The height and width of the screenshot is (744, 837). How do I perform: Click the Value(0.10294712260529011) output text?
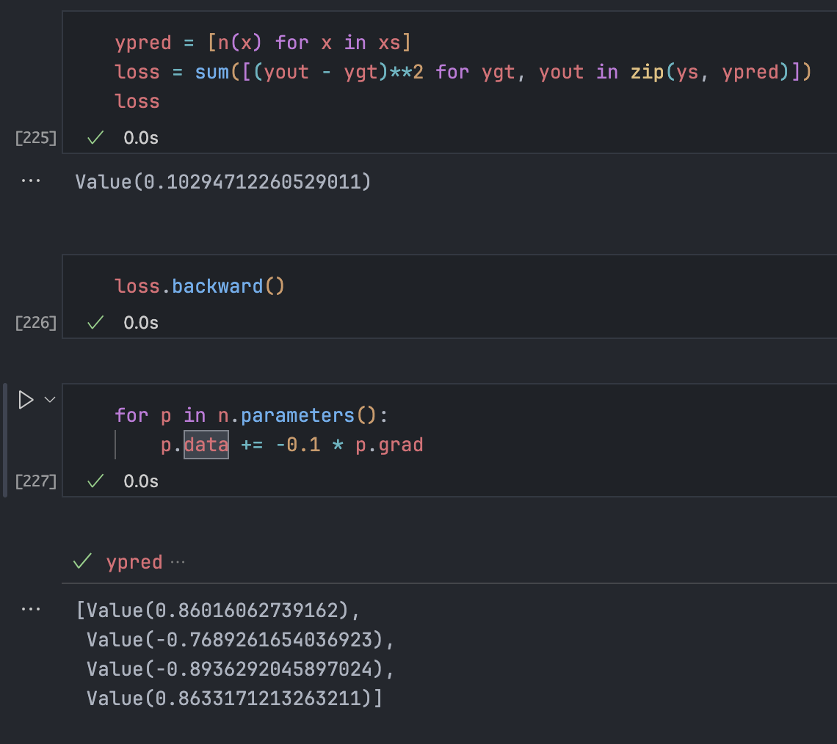223,181
